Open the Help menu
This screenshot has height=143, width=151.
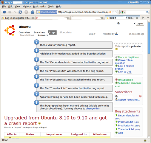58,7
